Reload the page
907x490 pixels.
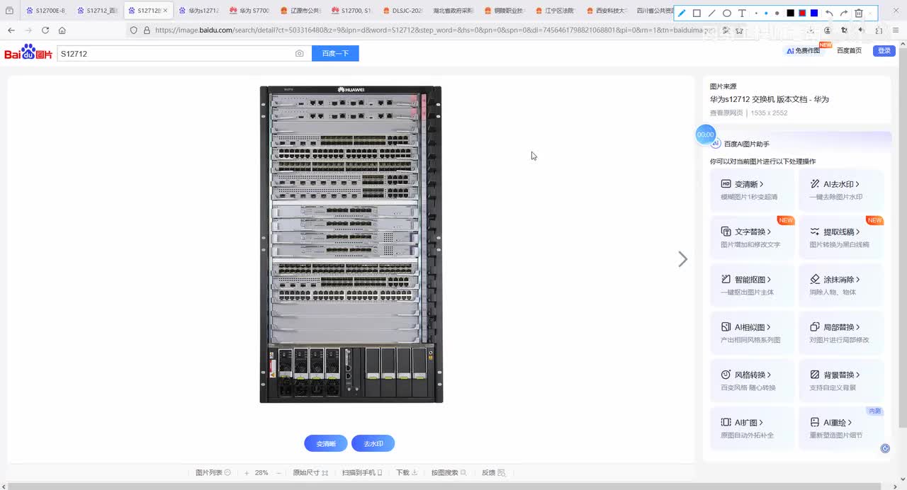(45, 30)
